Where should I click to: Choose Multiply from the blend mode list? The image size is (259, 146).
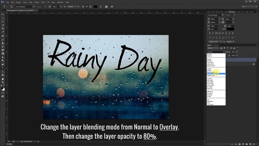[210, 61]
